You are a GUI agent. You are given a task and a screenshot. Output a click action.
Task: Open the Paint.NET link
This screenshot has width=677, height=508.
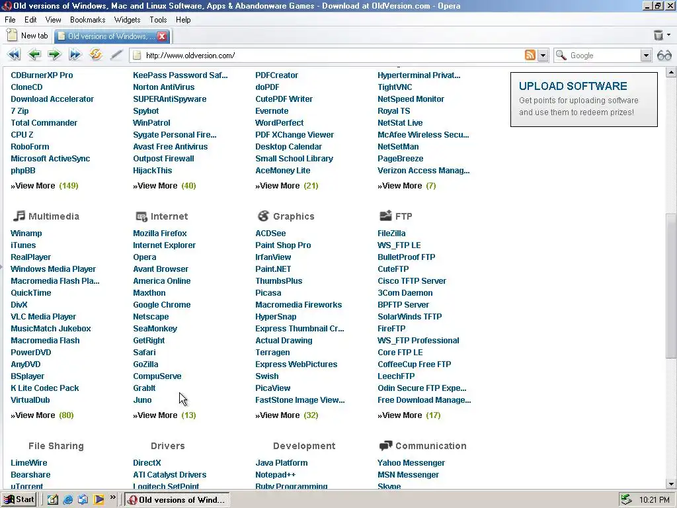tap(273, 269)
